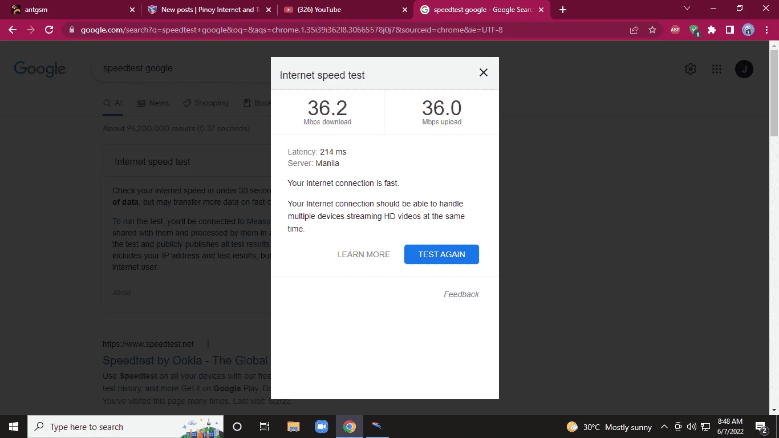This screenshot has height=438, width=779.
Task: Open the notification center icon
Action: [x=761, y=427]
